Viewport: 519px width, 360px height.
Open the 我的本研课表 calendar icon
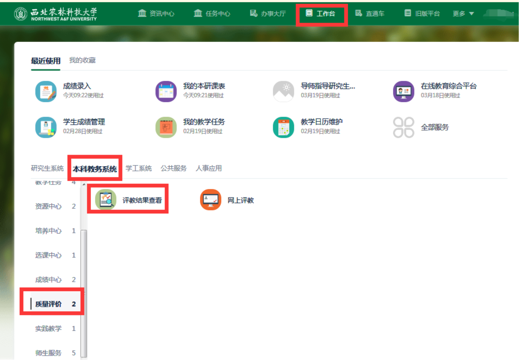[x=166, y=91]
